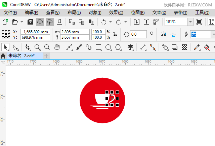Click the object height field 3.667 mm
The height and width of the screenshot is (146, 215).
click(75, 37)
